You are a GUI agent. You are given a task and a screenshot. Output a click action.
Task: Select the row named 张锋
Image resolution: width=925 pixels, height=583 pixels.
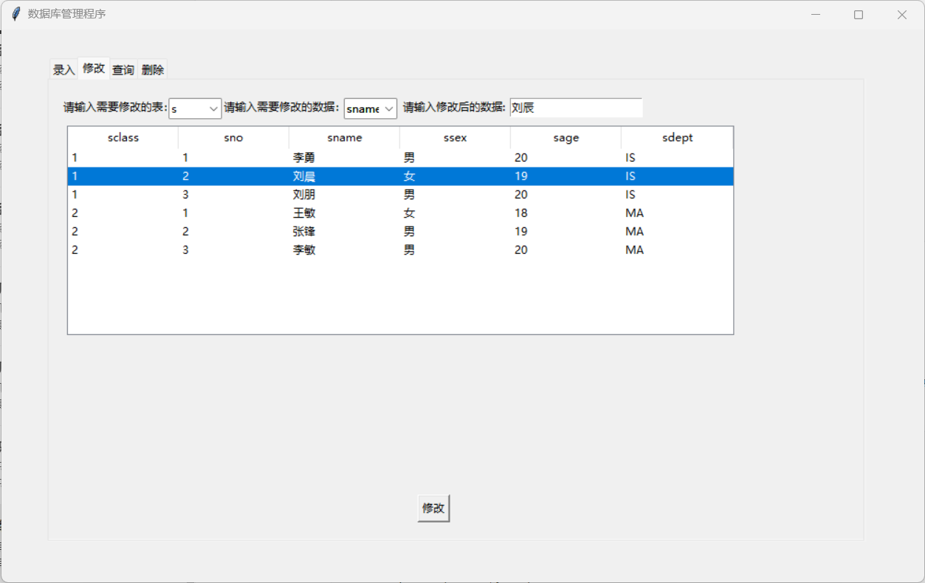coord(400,232)
